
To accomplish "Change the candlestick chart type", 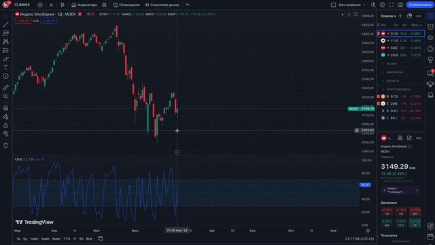I will coord(63,5).
